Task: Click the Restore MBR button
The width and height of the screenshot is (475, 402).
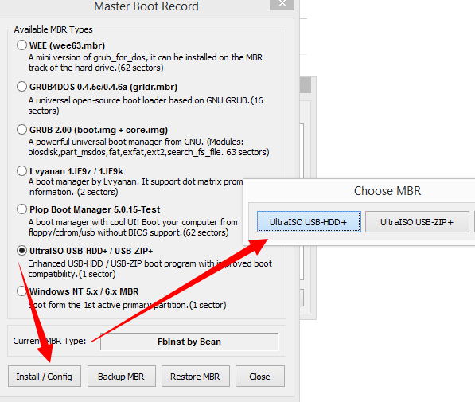Action: pos(196,377)
